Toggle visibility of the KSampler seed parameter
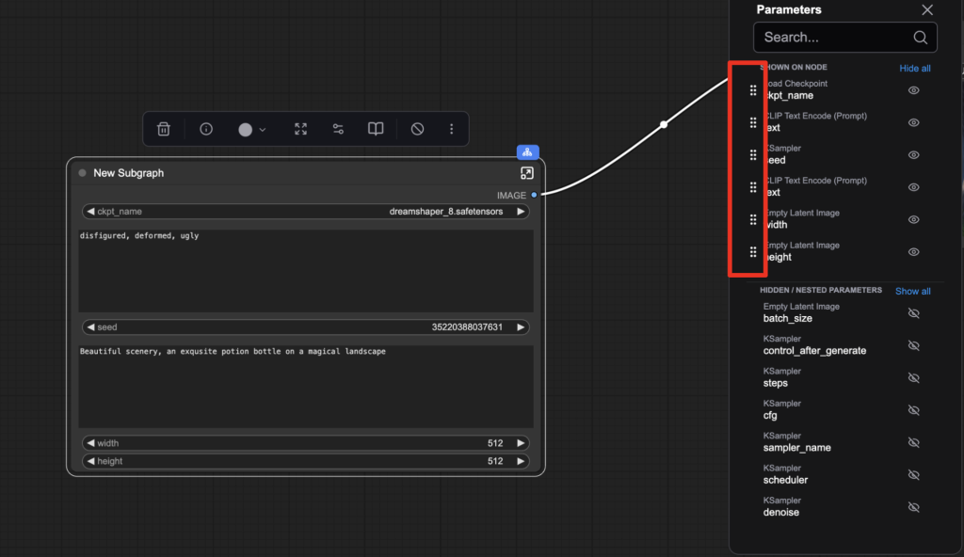The width and height of the screenshot is (964, 557). (x=913, y=155)
